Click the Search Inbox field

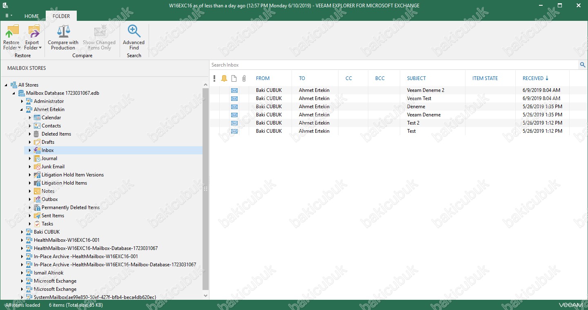click(x=394, y=65)
